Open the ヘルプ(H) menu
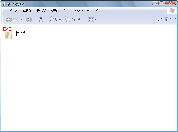 click(92, 11)
